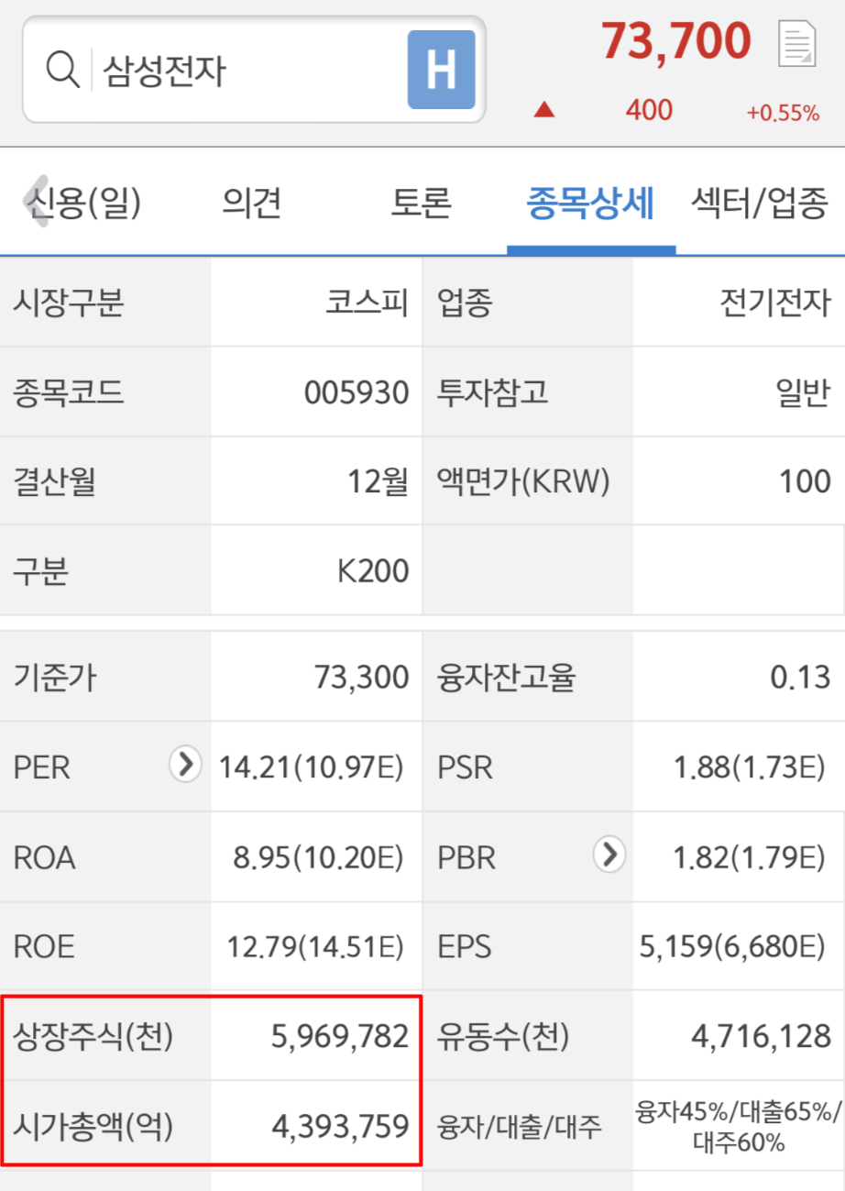Open the document note icon beside price

coord(796,43)
